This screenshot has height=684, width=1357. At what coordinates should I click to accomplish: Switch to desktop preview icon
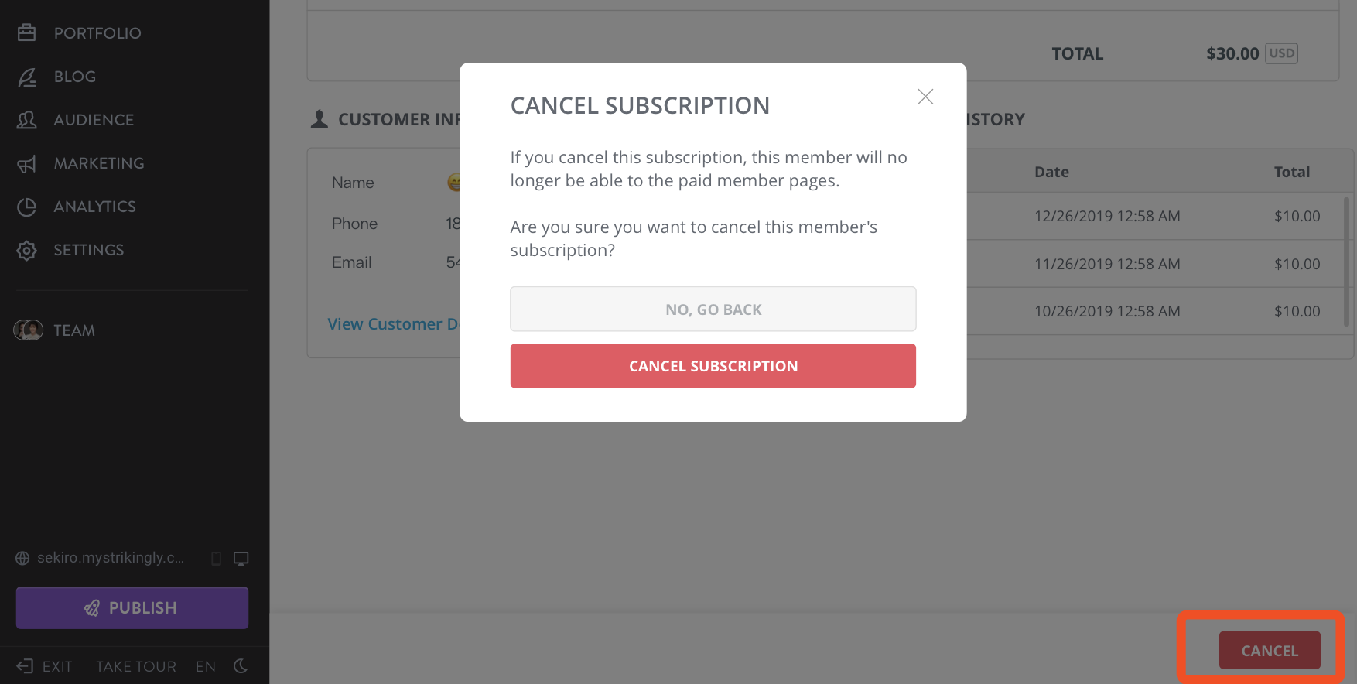(x=241, y=559)
